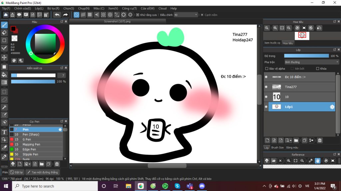Click the brush size value field showing 7
Screen dimensions: 341x191
[x=61, y=75]
